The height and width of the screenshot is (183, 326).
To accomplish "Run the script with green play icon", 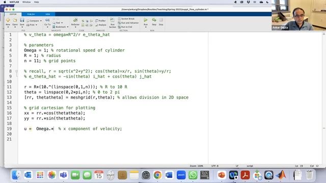I will [146, 20].
